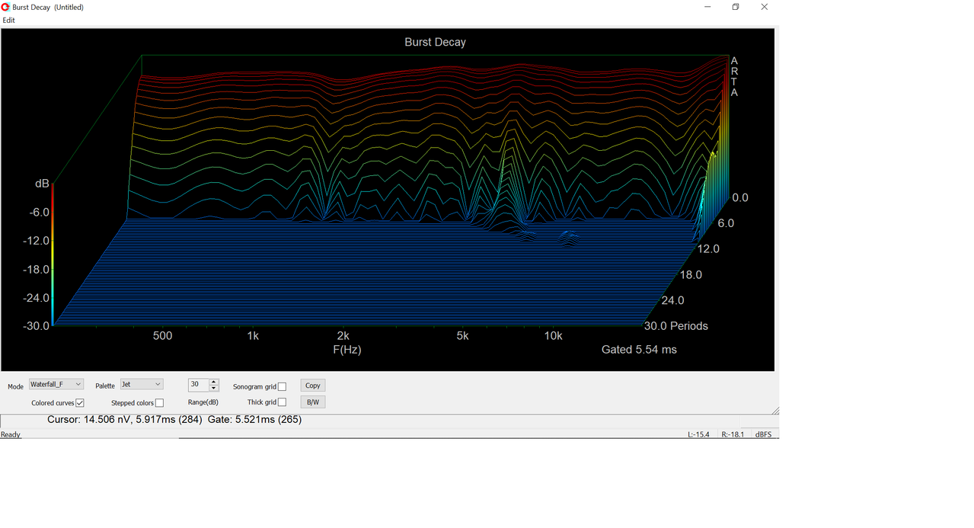The image size is (974, 528).
Task: Click the Cursor readout in status area
Action: tap(124, 420)
